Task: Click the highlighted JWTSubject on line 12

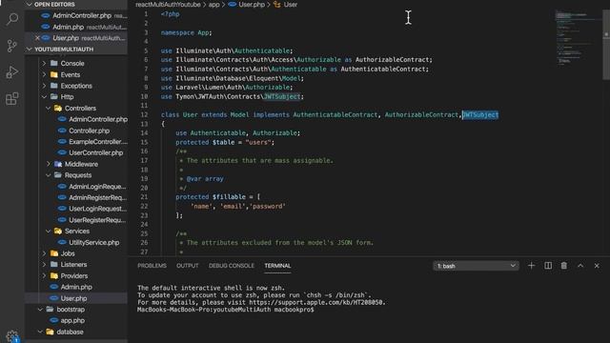Action: (480, 114)
